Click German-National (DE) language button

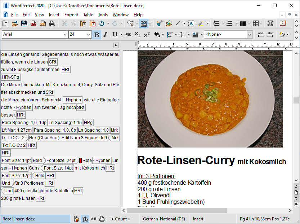click(164, 219)
